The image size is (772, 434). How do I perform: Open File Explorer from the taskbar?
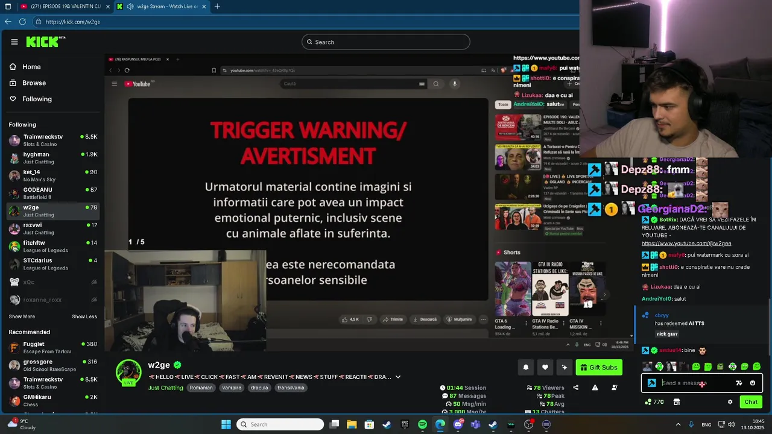(x=352, y=424)
